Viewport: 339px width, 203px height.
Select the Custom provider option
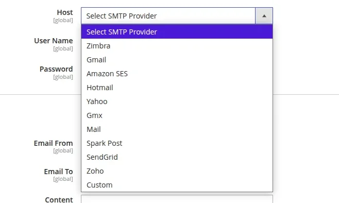[x=177, y=185]
